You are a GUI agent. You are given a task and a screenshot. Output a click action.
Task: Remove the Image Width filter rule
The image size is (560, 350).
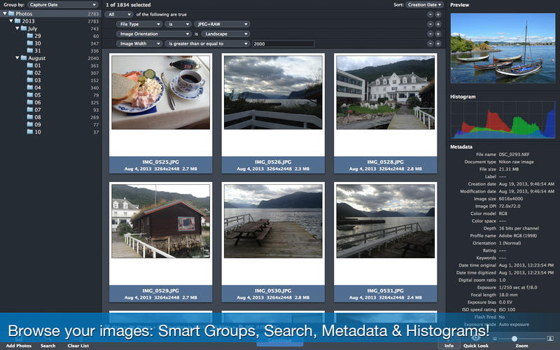(x=429, y=43)
